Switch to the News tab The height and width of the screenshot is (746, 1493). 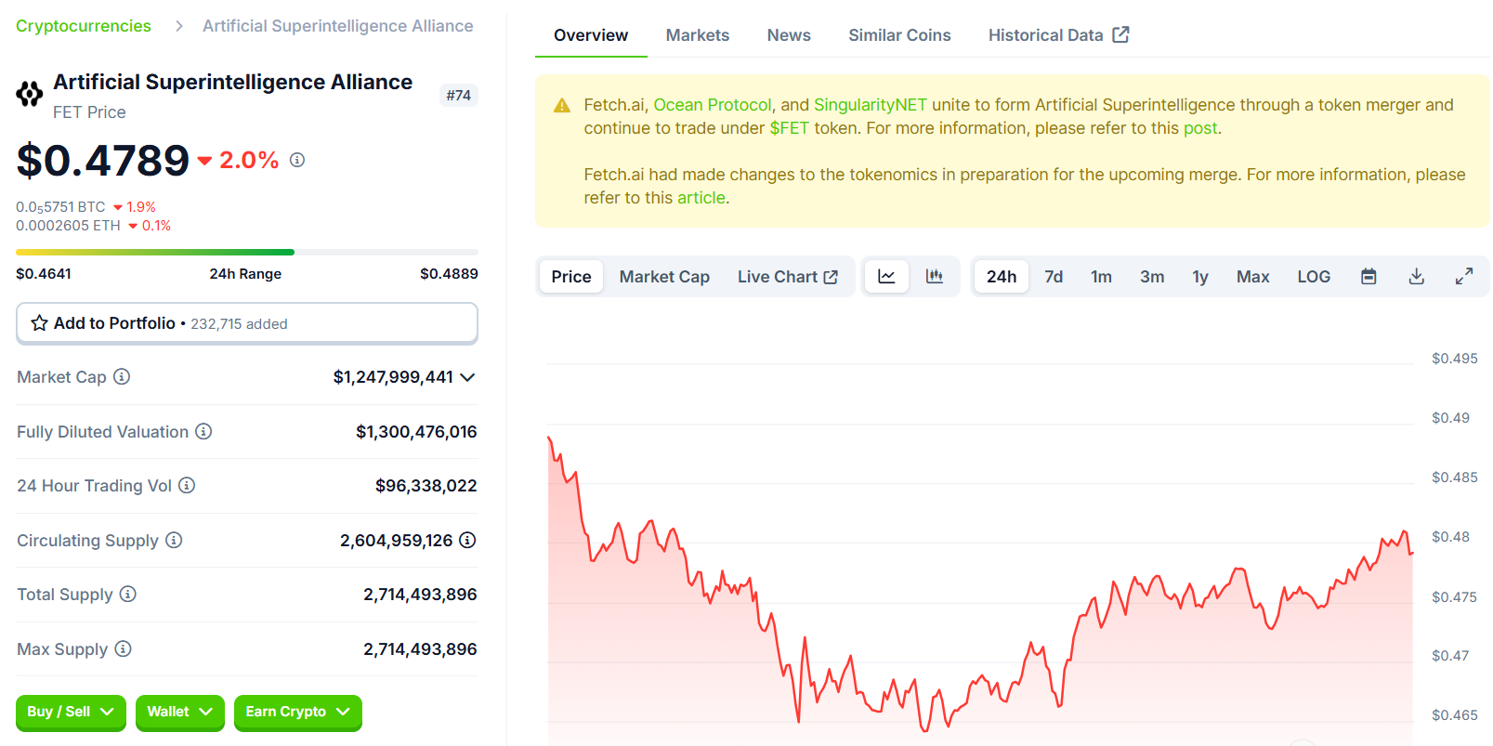[x=789, y=35]
